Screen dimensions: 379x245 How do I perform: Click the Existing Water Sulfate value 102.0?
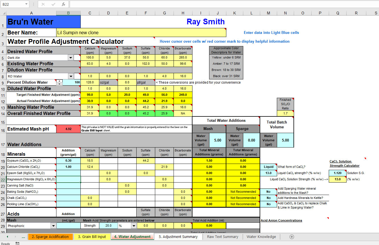pos(146,64)
